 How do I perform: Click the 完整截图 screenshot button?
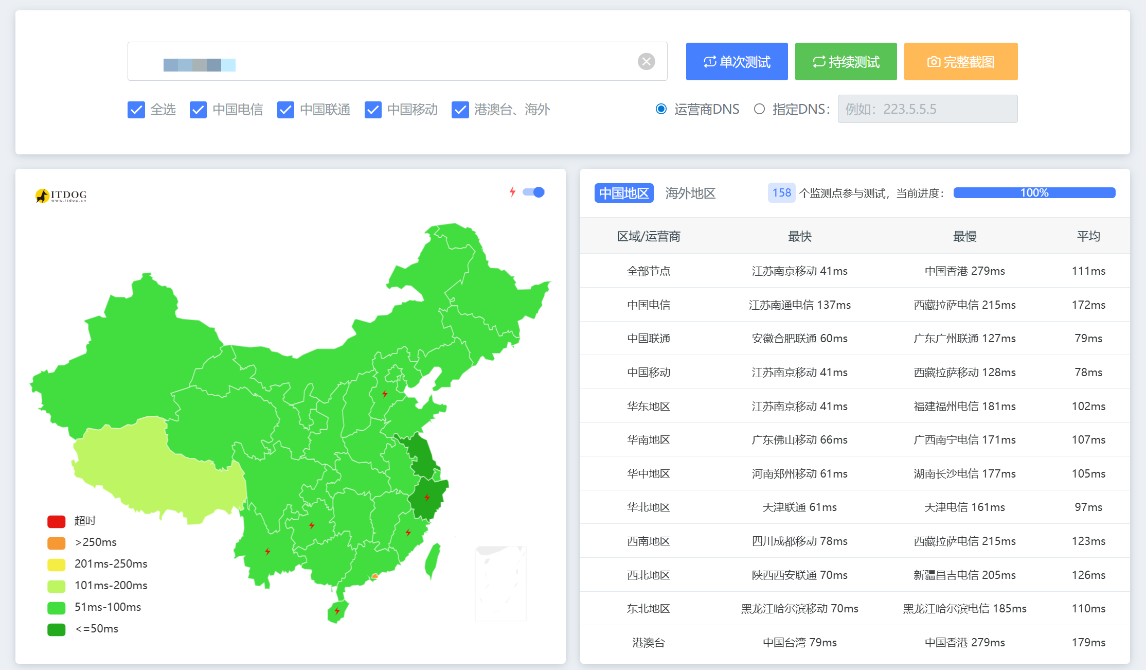click(960, 62)
